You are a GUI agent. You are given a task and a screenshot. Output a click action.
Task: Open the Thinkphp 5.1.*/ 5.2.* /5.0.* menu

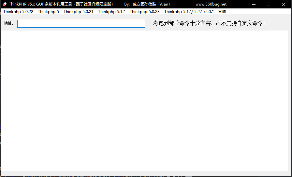[x=189, y=11]
